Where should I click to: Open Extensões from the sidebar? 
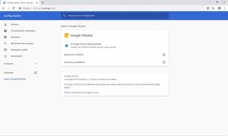click(8, 73)
